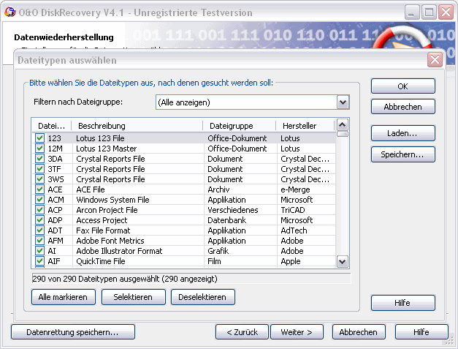Toggle the AIF QuickTime File checkbox

click(x=39, y=260)
